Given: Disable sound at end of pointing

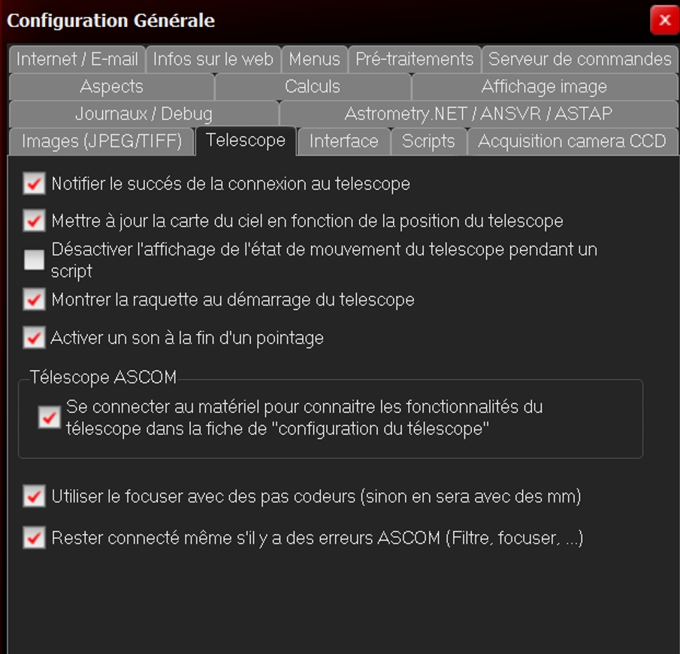Looking at the screenshot, I should coord(34,338).
